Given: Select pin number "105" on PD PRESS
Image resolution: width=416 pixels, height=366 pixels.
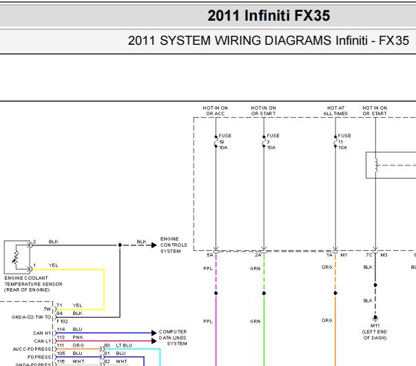Looking at the screenshot, I should tap(61, 354).
